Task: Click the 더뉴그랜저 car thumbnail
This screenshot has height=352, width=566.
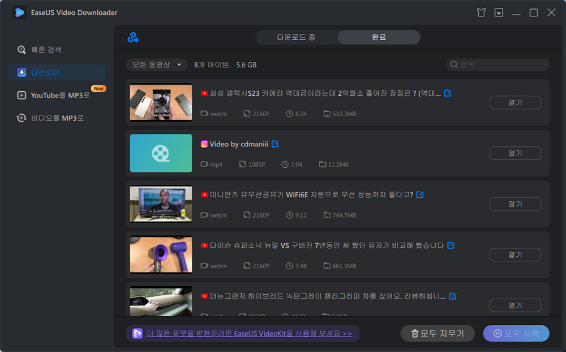Action: [161, 302]
